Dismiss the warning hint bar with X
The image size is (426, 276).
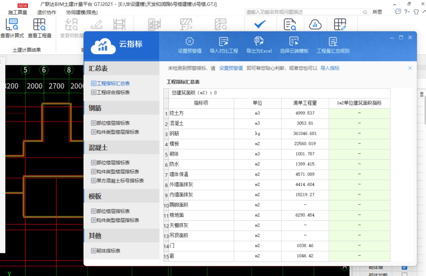[410, 68]
